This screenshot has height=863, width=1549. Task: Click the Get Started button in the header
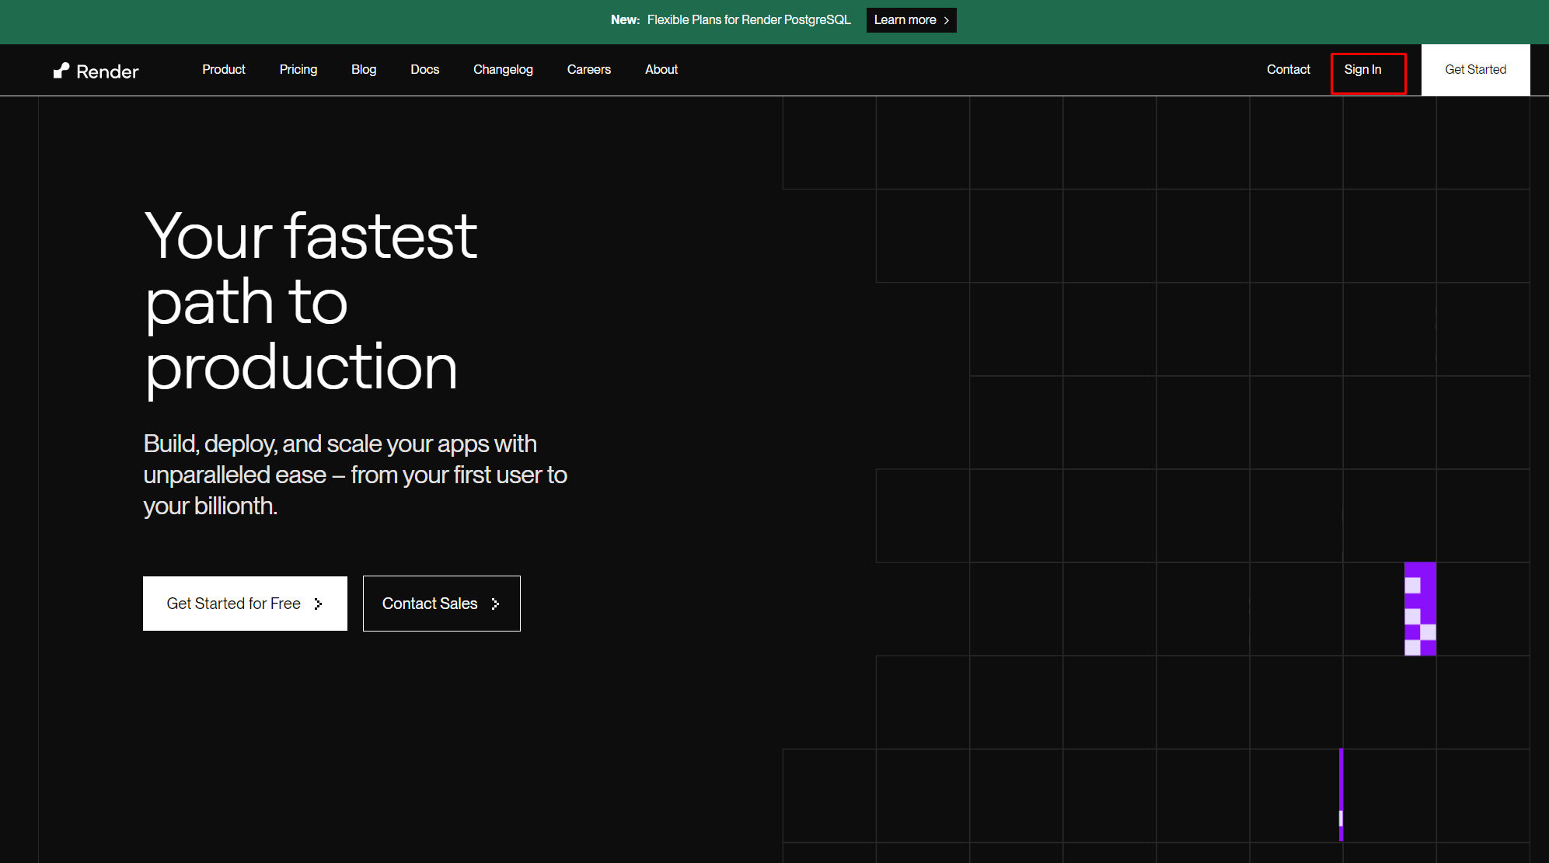1475,70
